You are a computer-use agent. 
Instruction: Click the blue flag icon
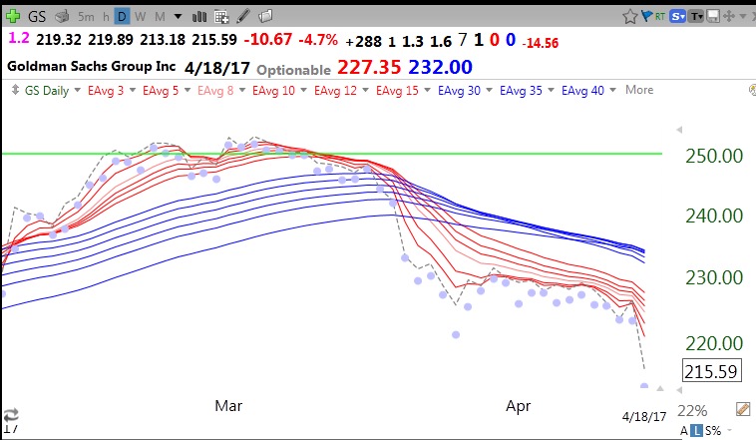[x=646, y=16]
